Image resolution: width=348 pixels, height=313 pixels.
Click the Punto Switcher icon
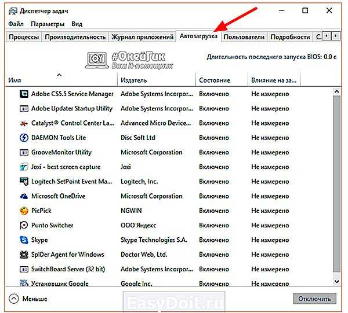24,225
